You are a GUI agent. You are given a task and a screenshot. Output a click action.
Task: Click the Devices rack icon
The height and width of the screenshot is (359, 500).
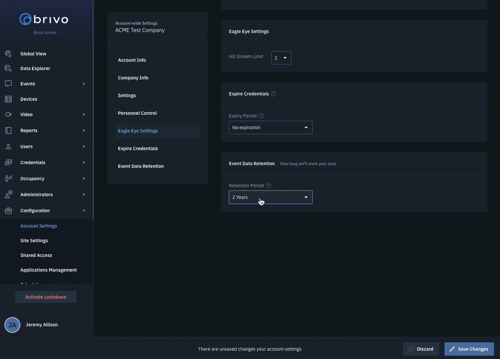tap(8, 99)
